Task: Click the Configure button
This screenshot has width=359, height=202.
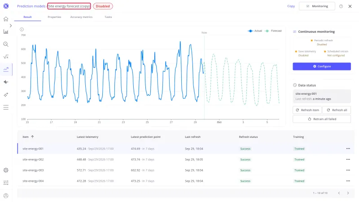Action: [x=322, y=66]
